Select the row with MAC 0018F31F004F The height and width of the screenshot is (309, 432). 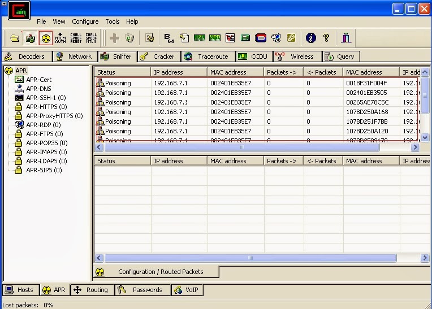pyautogui.click(x=257, y=83)
